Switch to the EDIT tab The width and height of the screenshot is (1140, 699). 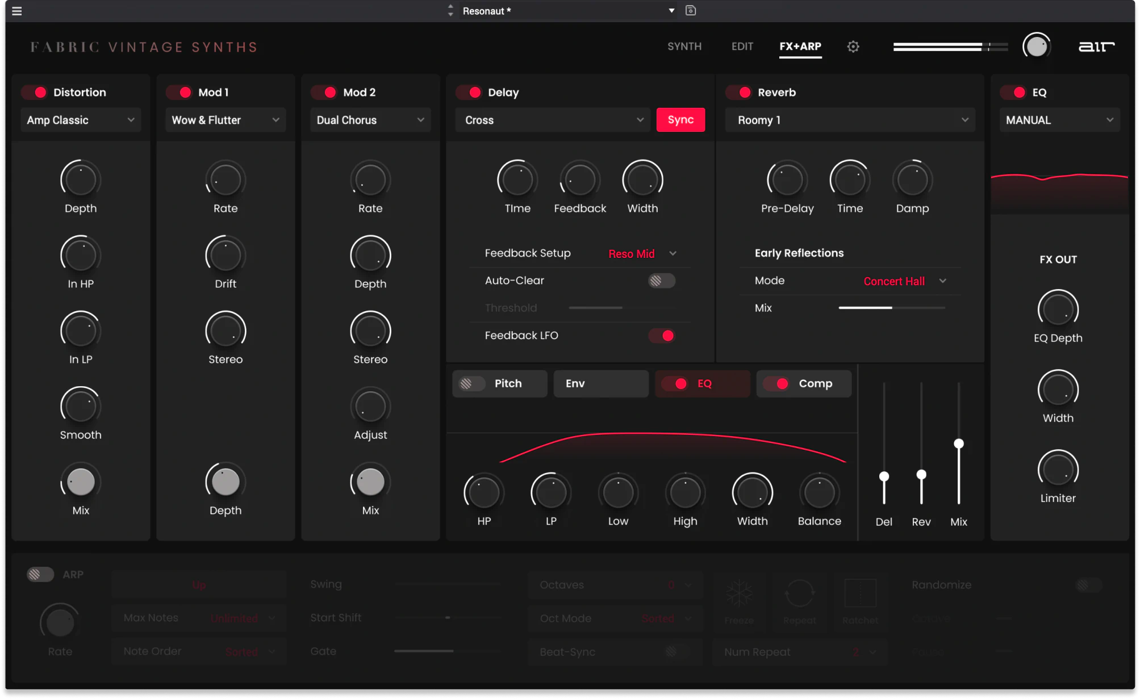coord(742,47)
